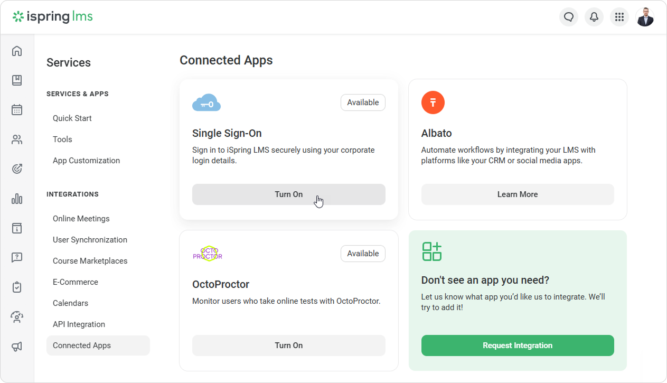Click the bar chart reports icon
Screen dimensions: 667x383
point(17,199)
